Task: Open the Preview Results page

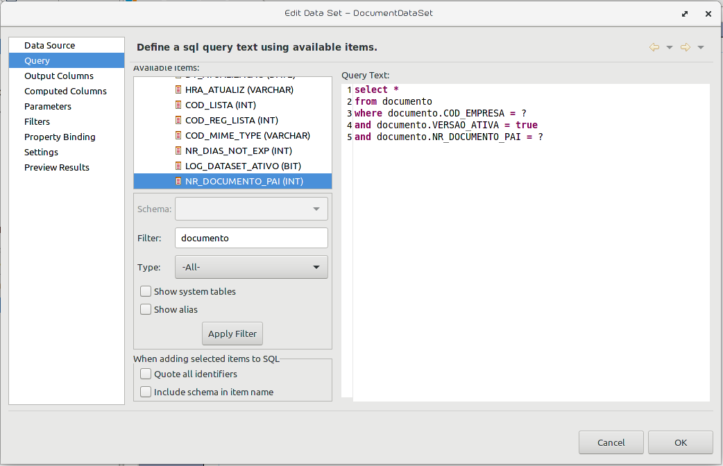Action: pyautogui.click(x=57, y=167)
